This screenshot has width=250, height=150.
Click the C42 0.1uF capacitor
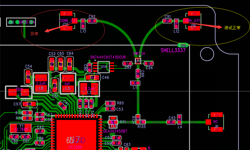click(40, 131)
